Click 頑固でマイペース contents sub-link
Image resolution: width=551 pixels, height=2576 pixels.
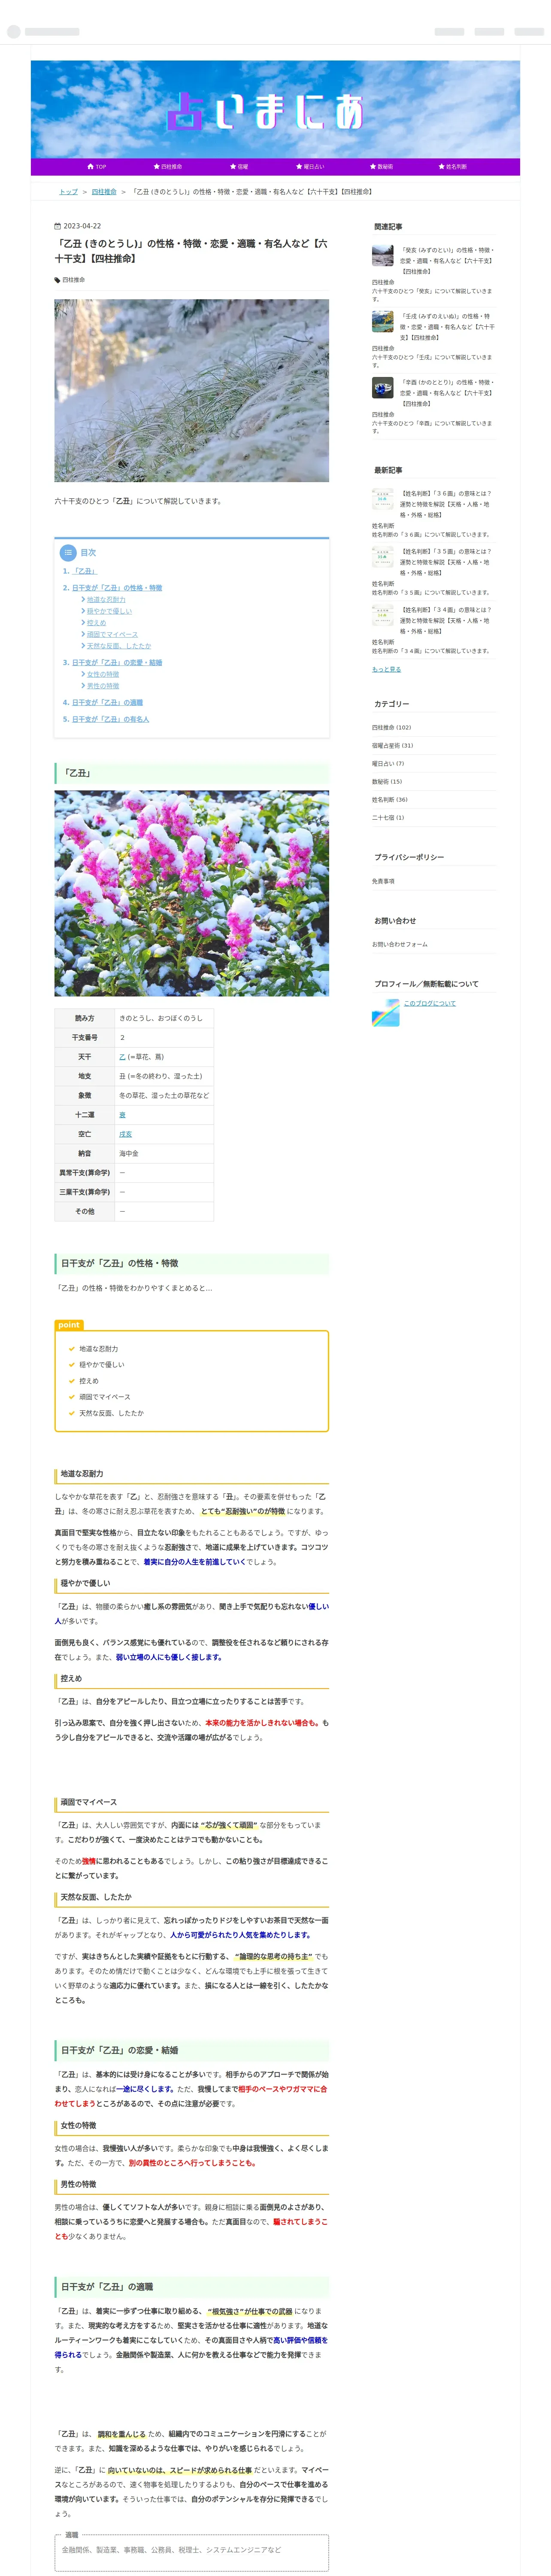coord(112,634)
